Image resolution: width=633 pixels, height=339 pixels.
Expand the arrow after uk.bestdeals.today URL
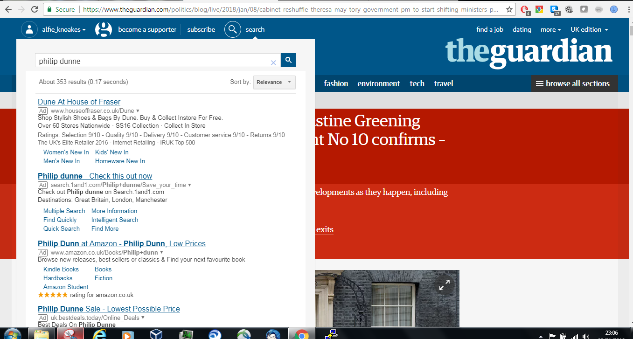coord(143,318)
